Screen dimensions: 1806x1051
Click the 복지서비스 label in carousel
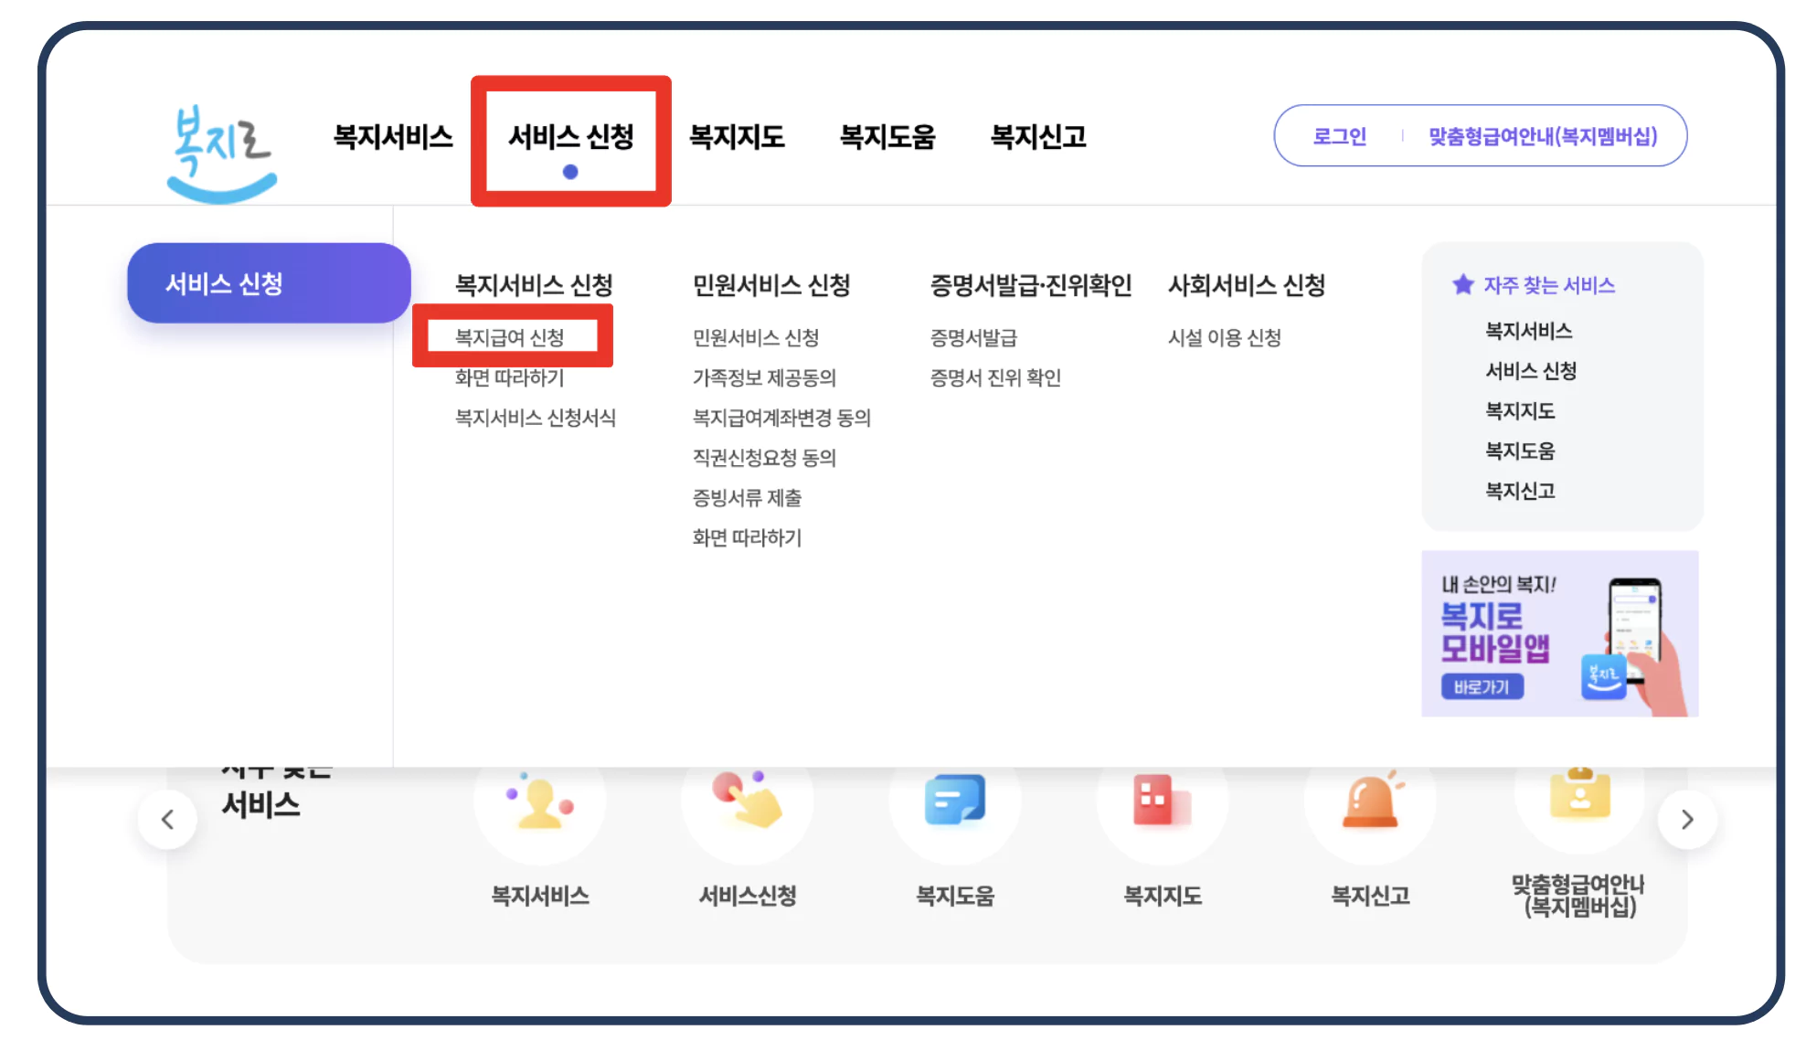[x=540, y=896]
